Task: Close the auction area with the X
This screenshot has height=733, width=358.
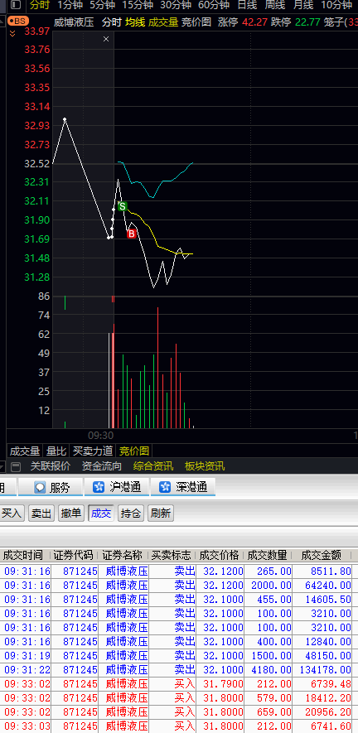Action: pyautogui.click(x=106, y=39)
